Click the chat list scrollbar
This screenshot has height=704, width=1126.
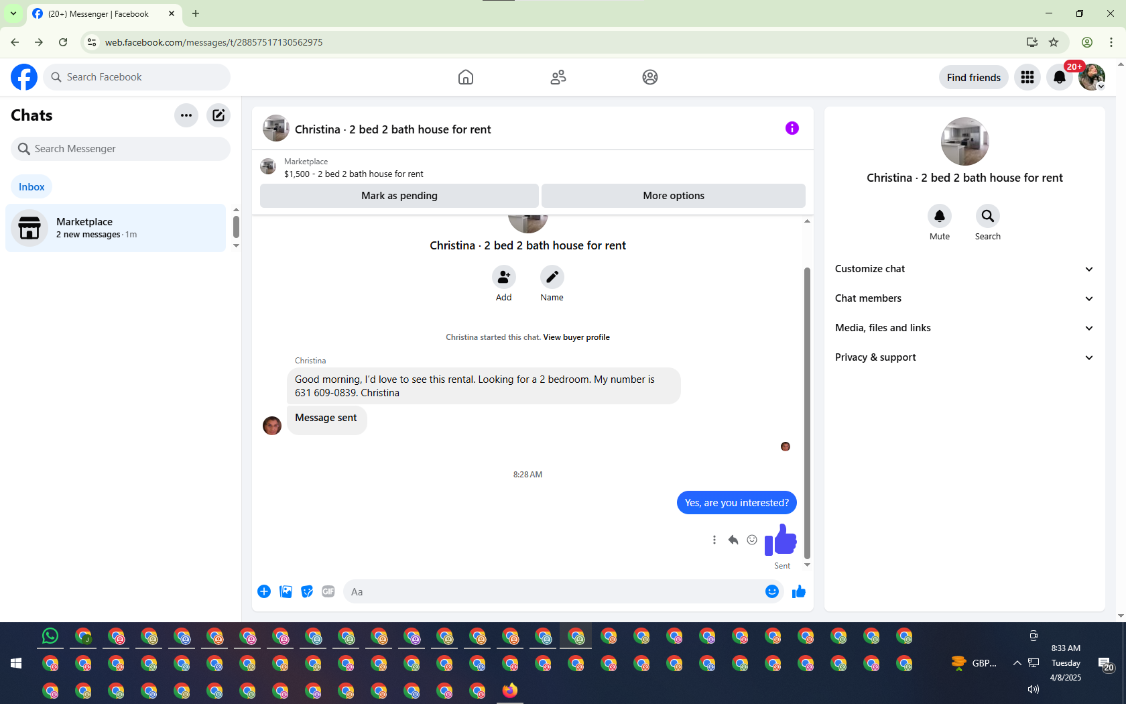click(x=236, y=227)
